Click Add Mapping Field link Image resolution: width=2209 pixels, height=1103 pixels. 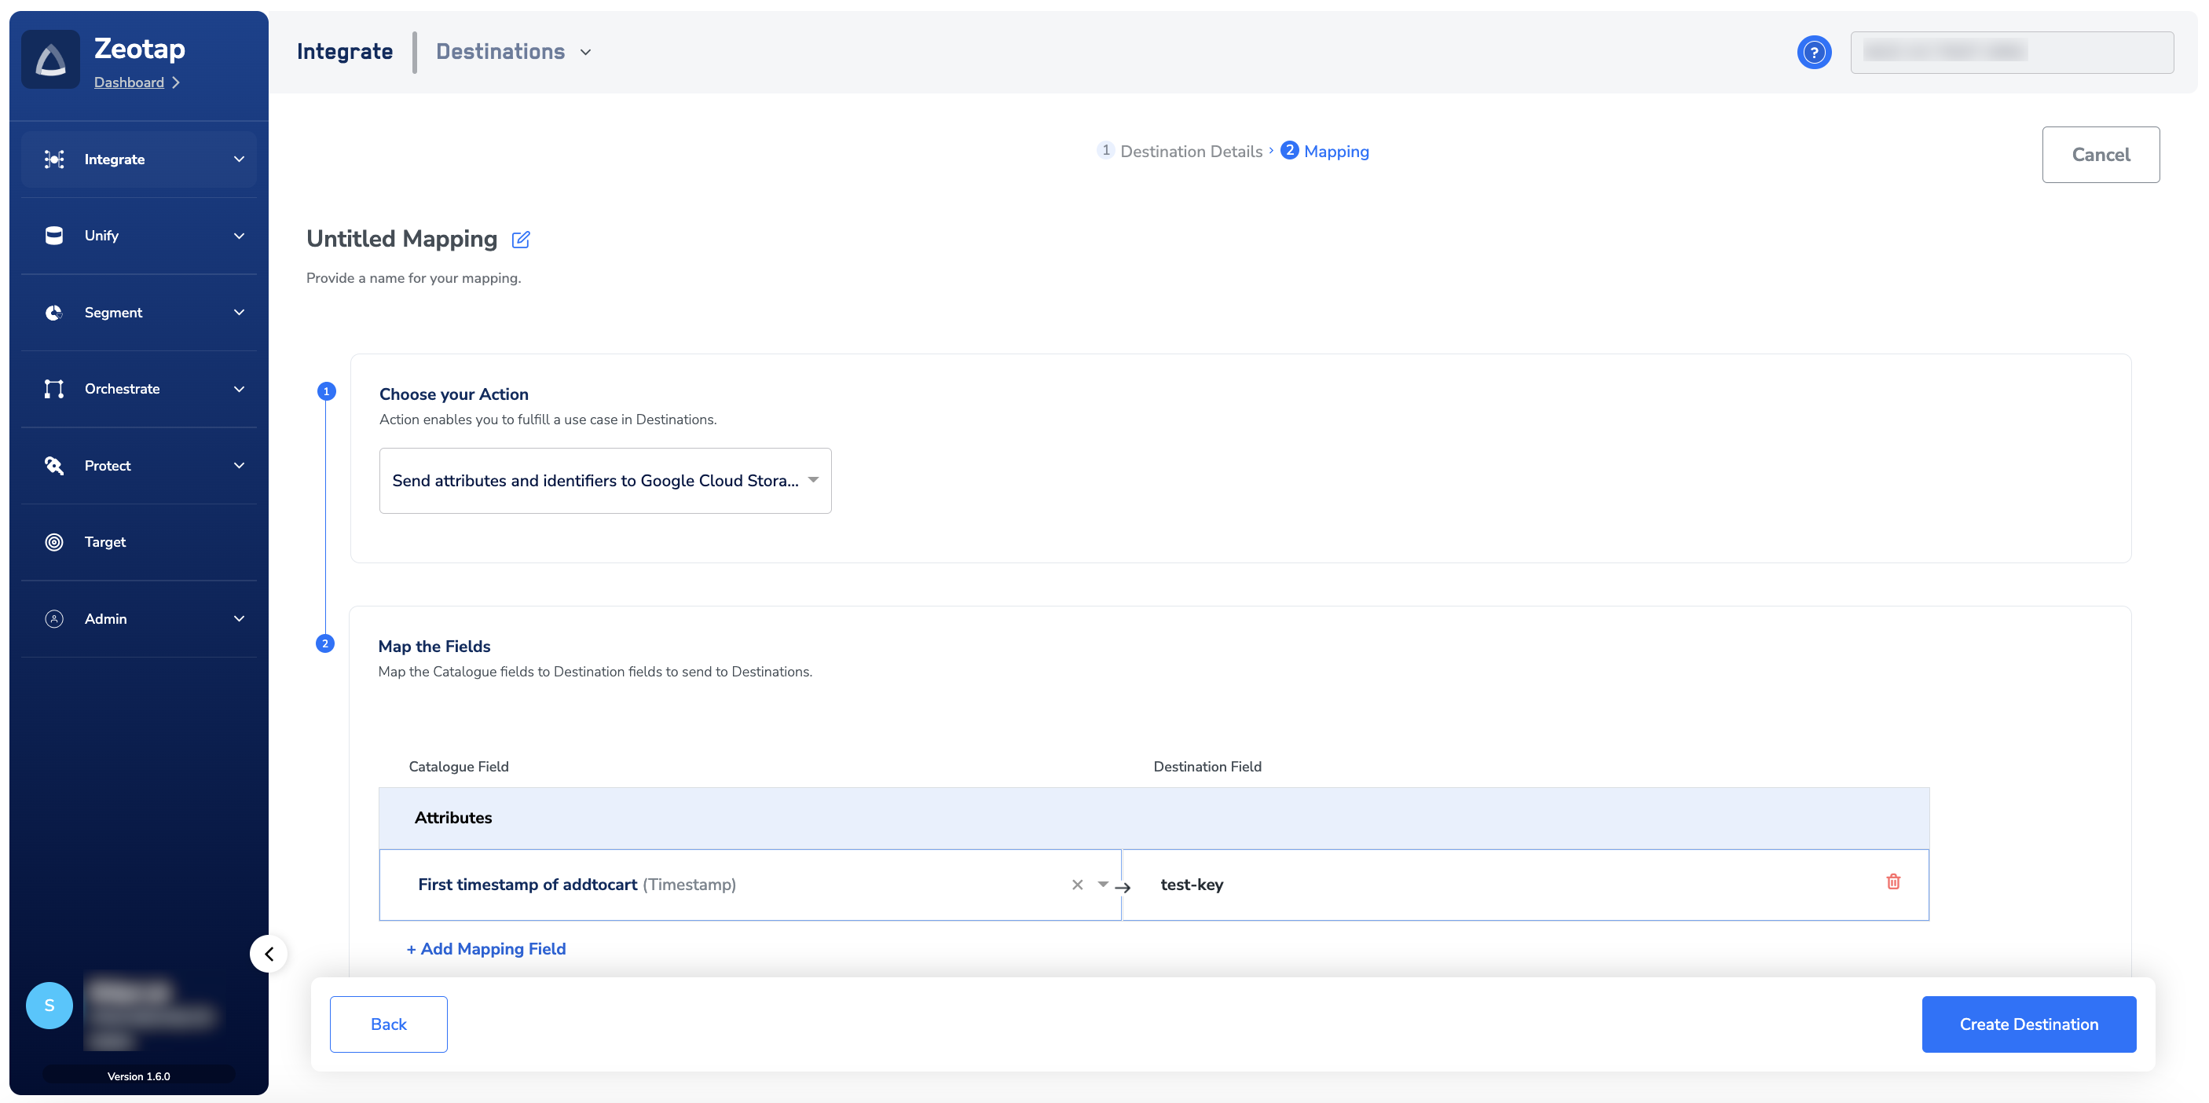[486, 948]
